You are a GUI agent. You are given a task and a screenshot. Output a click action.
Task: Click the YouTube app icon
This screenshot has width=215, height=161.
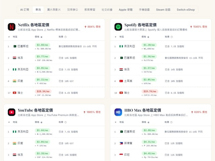coord(11,112)
